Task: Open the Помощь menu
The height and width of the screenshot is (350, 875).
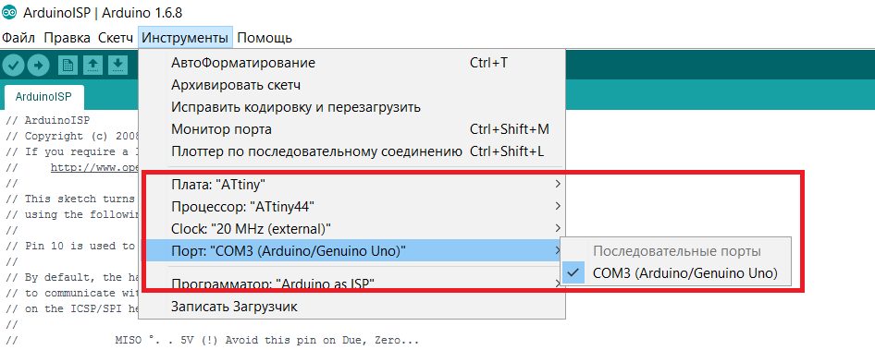Action: (x=265, y=38)
